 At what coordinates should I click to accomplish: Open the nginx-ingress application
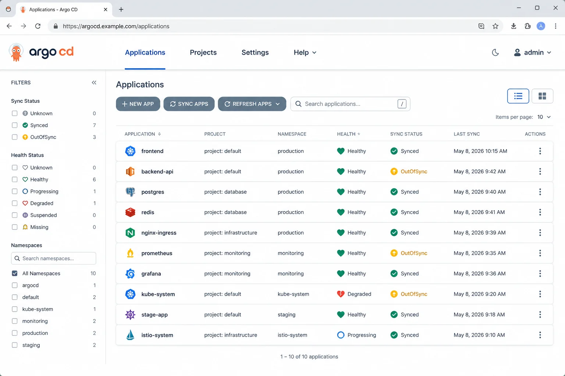pos(159,233)
